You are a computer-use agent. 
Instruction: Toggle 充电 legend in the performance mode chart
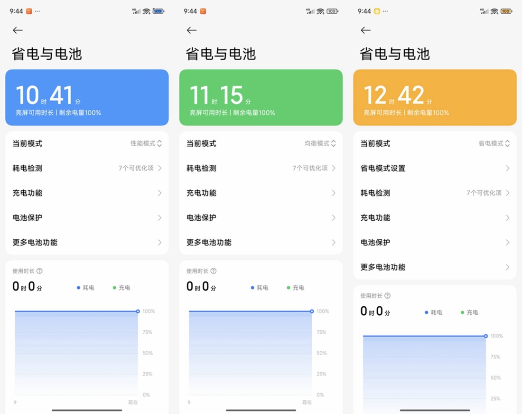tap(121, 287)
